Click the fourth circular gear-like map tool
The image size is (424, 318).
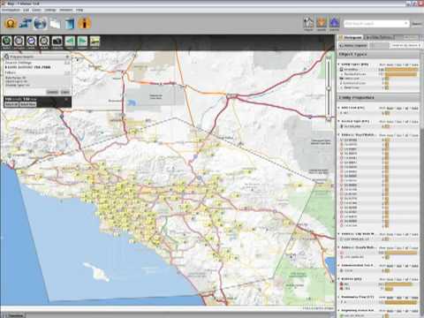tap(44, 42)
